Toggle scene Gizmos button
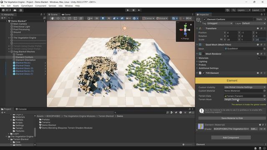This screenshot has width=267, height=150. [135, 18]
